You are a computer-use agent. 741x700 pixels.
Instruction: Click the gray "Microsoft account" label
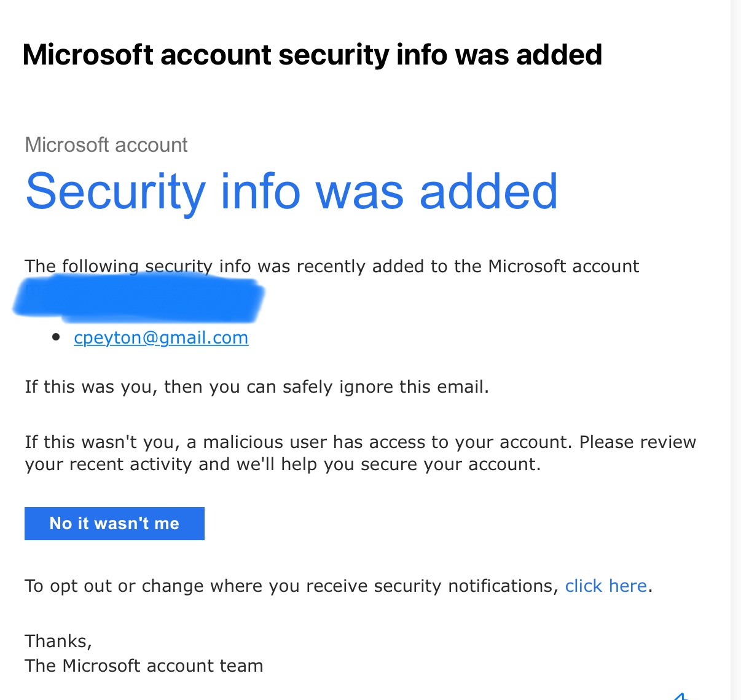[106, 145]
